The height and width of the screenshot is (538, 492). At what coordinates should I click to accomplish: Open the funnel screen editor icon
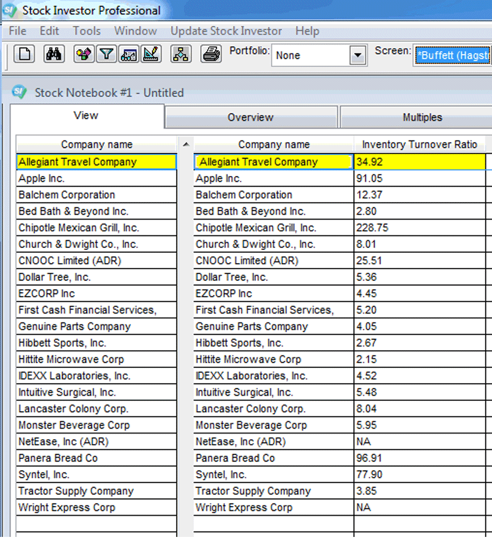pos(107,54)
